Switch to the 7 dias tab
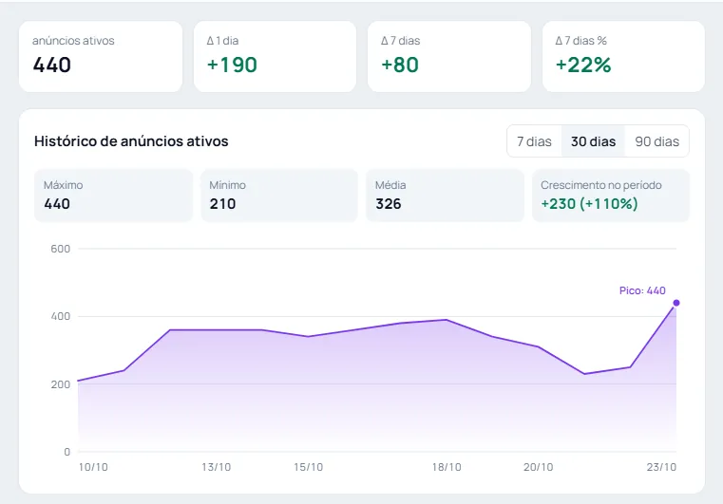 [x=534, y=141]
